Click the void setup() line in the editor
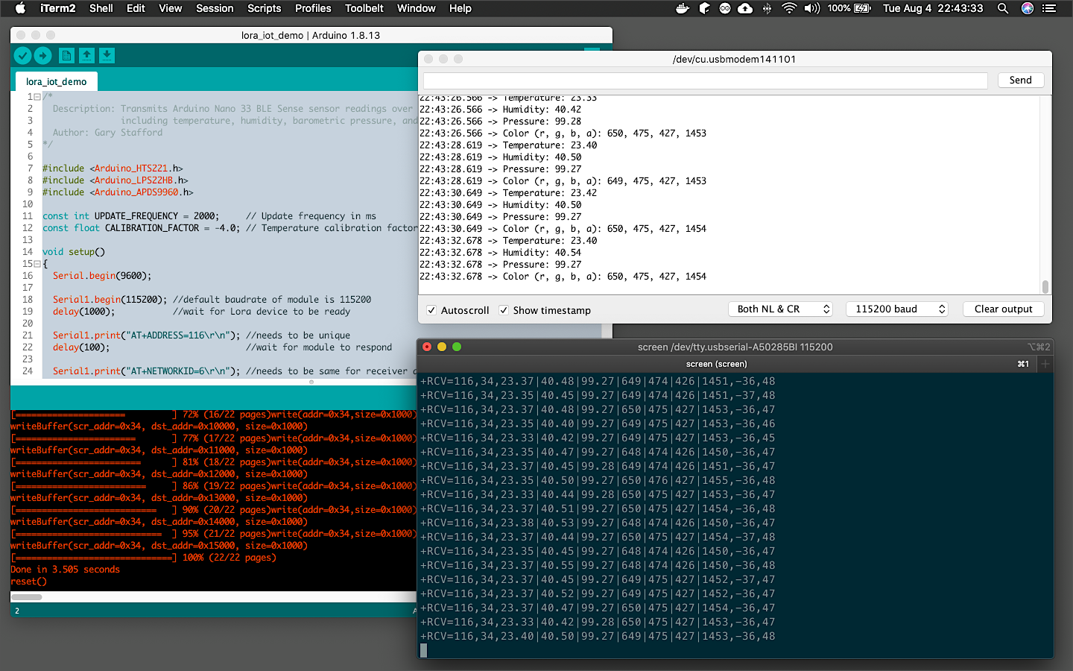This screenshot has height=671, width=1073. pos(74,252)
